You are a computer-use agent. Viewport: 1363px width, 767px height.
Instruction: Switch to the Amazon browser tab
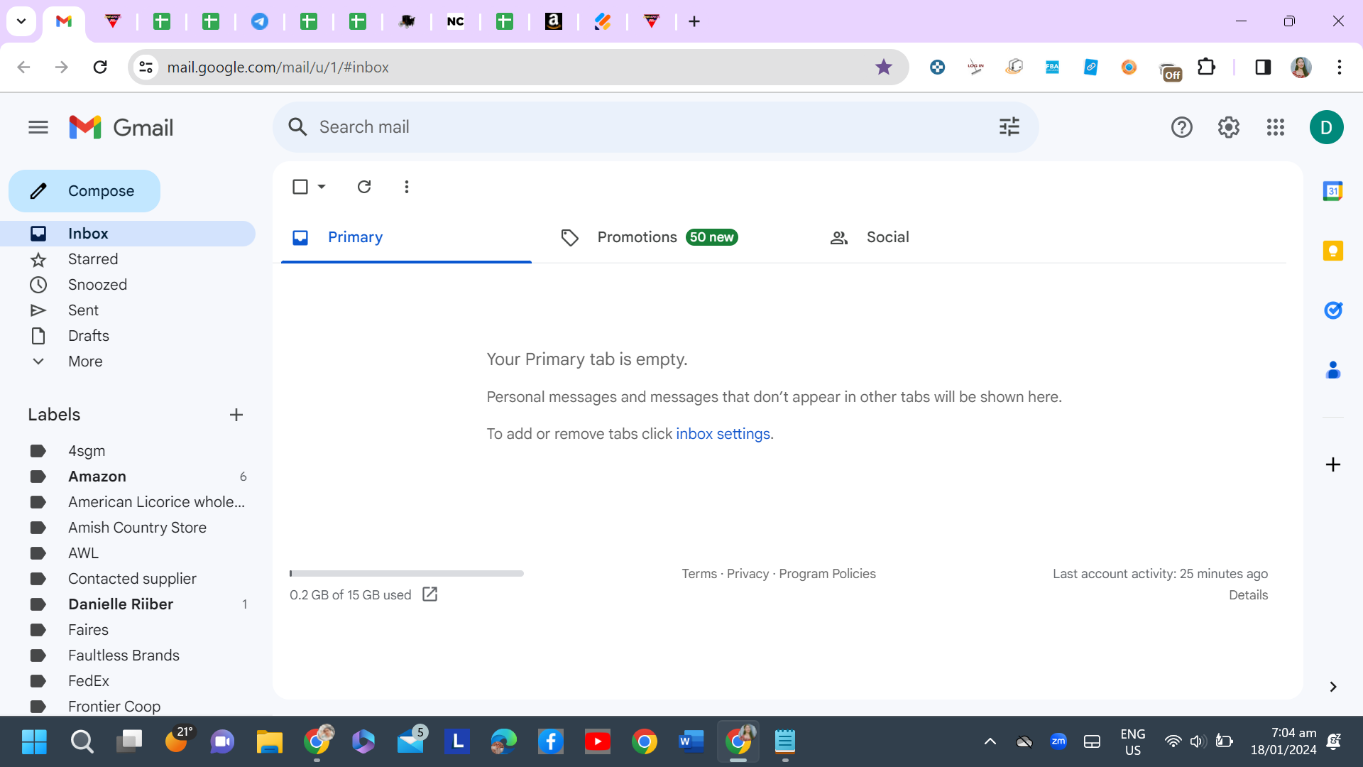pos(554,21)
